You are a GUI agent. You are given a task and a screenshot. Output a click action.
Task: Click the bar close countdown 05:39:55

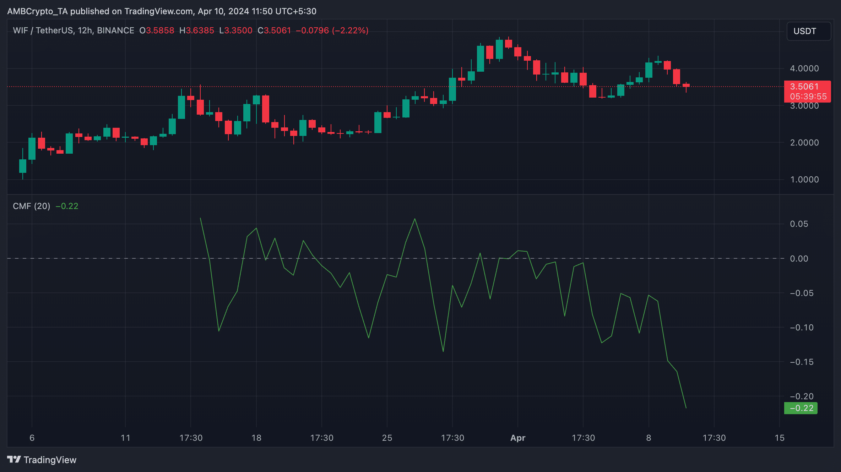point(808,97)
